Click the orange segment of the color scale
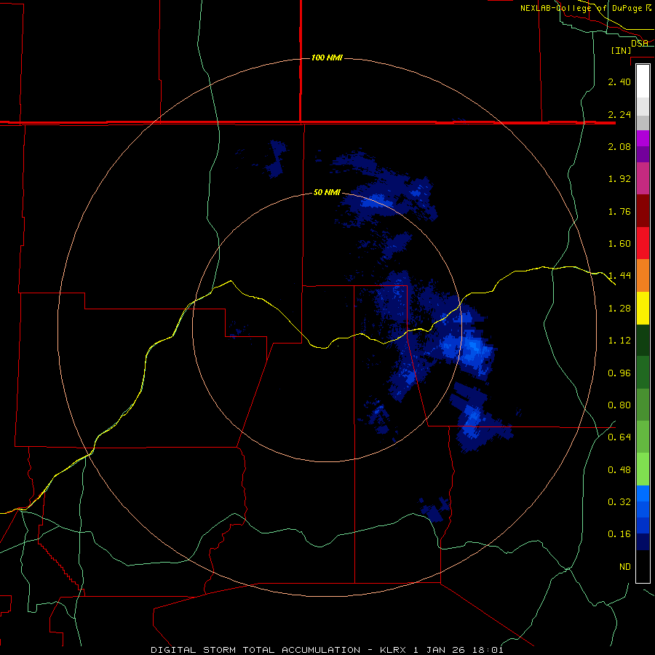The height and width of the screenshot is (655, 655). (x=643, y=275)
